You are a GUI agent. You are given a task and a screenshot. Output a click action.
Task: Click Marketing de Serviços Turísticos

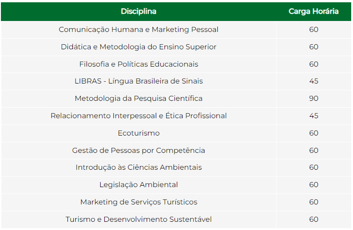point(138,202)
